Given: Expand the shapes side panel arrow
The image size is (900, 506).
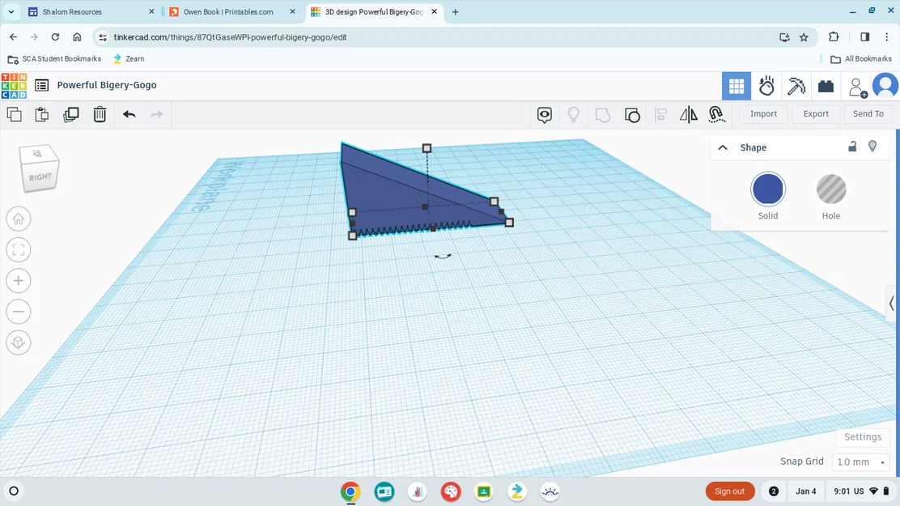Looking at the screenshot, I should pos(891,304).
